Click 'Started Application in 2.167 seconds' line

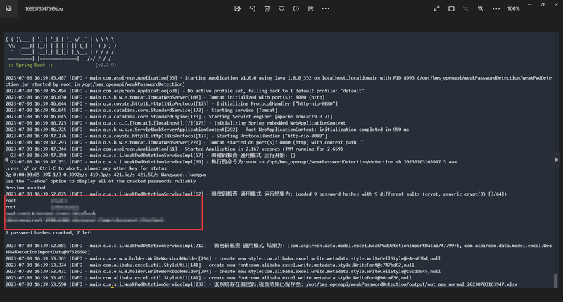click(174, 149)
